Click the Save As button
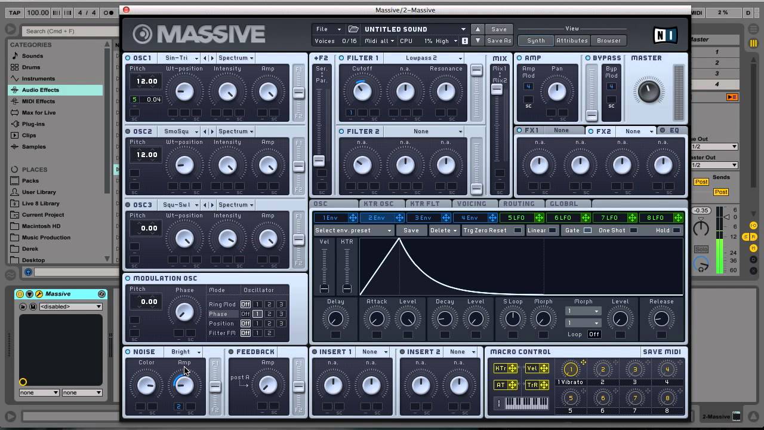 click(499, 41)
